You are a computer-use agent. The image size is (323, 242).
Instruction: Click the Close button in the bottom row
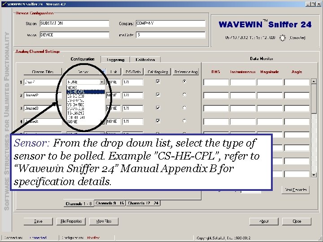[297, 221]
